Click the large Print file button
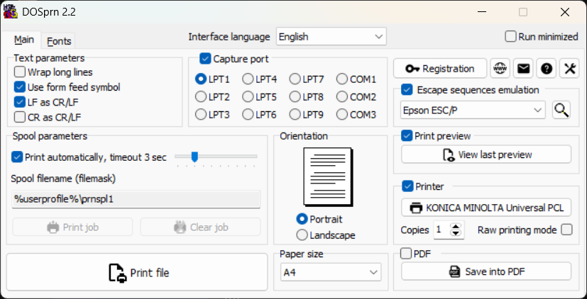The width and height of the screenshot is (587, 299). click(137, 273)
